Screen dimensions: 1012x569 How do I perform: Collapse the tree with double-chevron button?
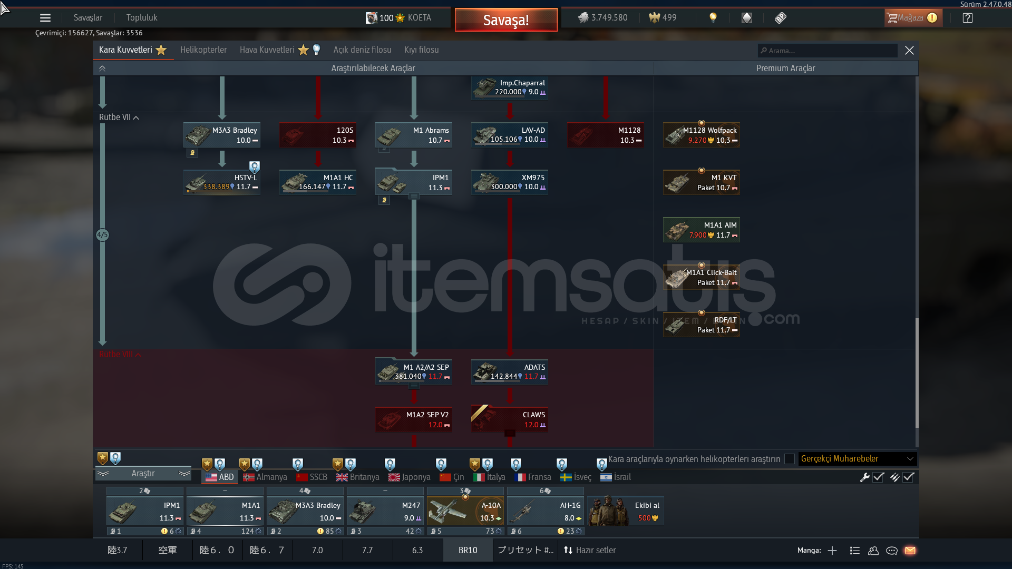[102, 68]
